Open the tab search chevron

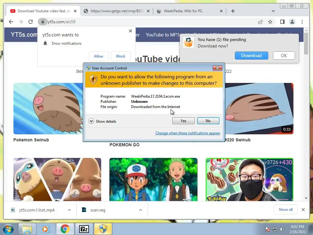pyautogui.click(x=273, y=11)
